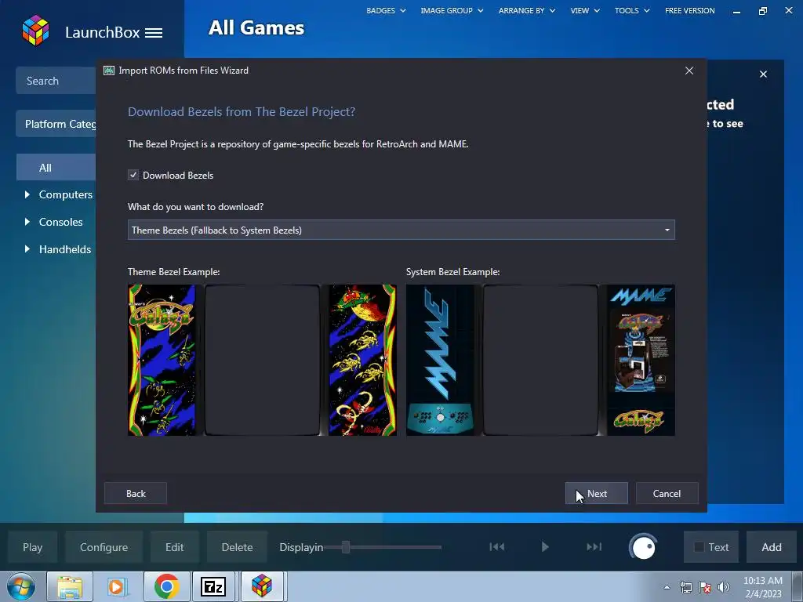Screen dimensions: 803x602
Task: Click the circular volume knob
Action: 643,546
